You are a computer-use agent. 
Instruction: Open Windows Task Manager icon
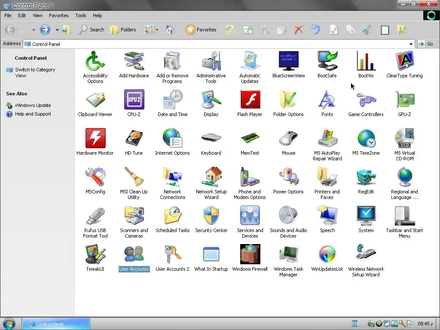click(x=288, y=254)
